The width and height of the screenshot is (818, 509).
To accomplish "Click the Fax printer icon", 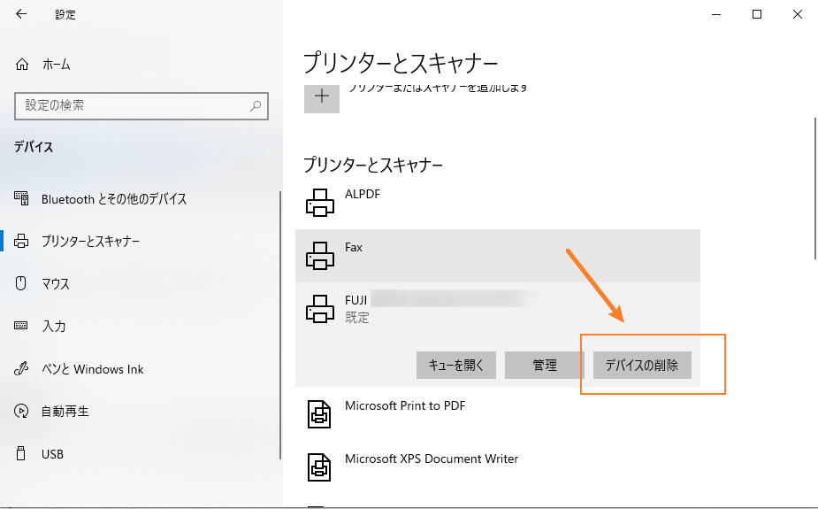I will point(320,256).
